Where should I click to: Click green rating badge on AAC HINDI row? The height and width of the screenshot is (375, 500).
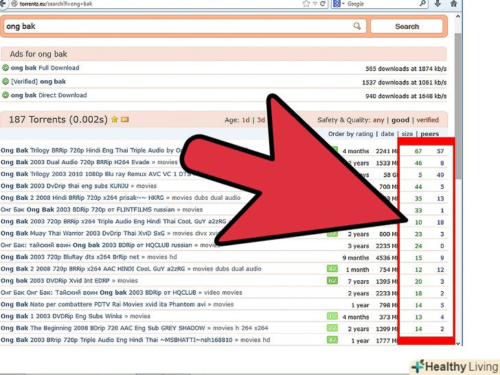pos(332,269)
